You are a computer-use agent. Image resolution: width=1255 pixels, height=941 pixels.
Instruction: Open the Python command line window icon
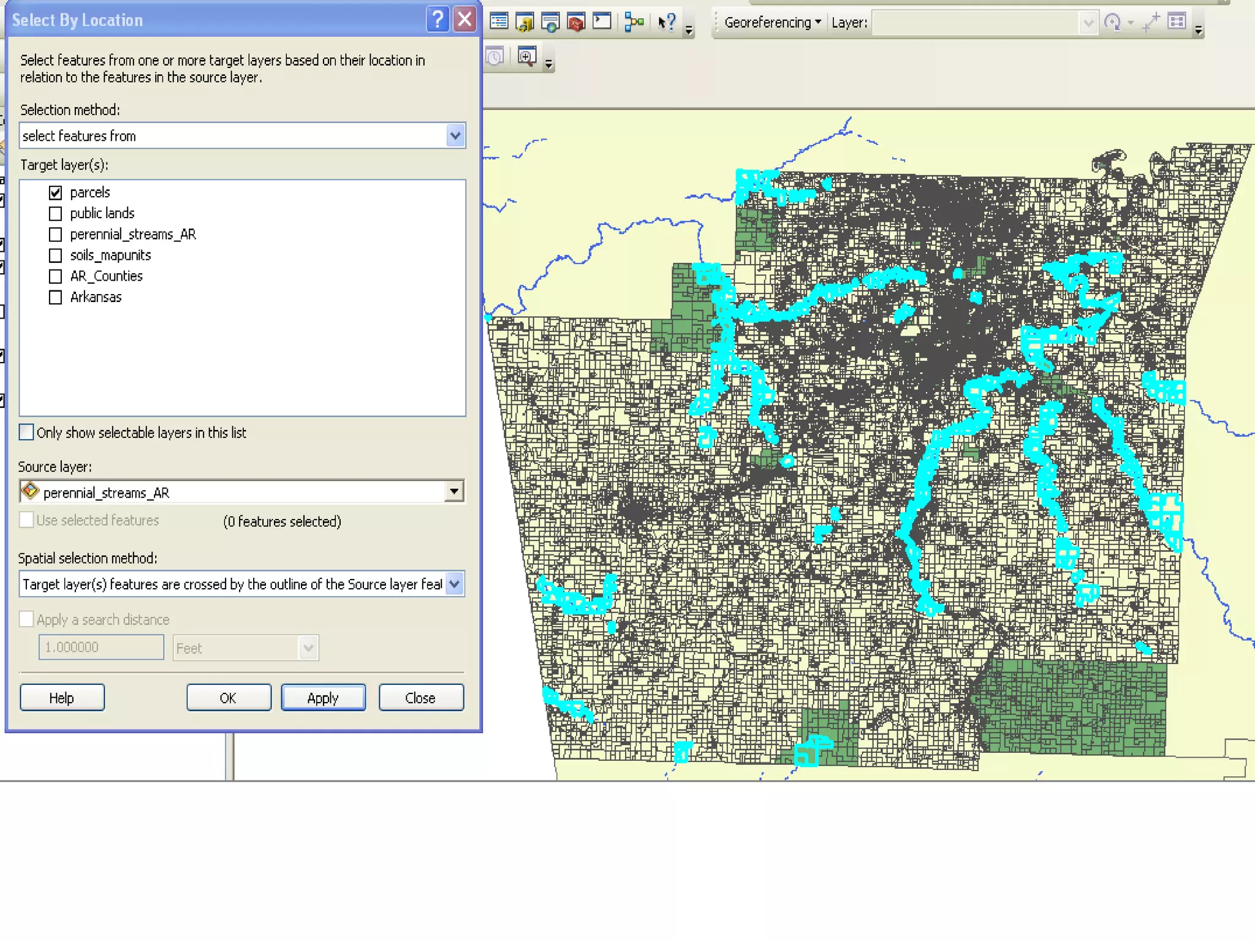[x=602, y=22]
